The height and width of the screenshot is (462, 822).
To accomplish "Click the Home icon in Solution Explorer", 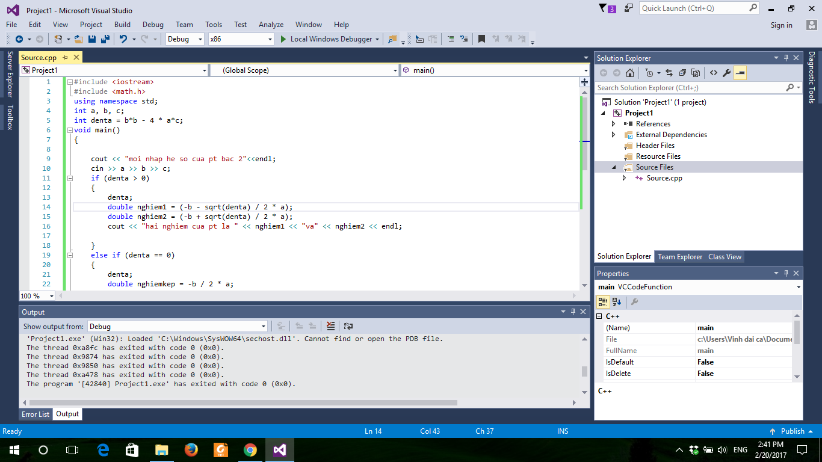I will click(x=630, y=73).
